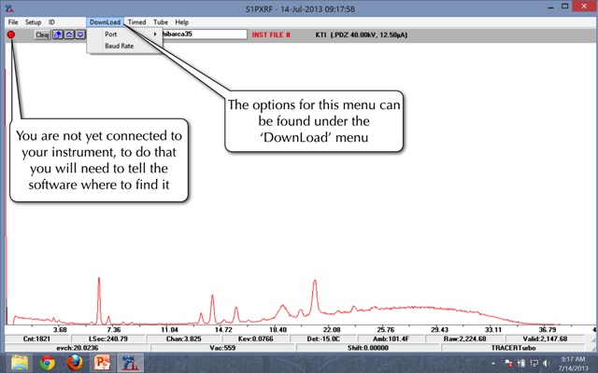Click the middle blue arrow toolbar icon
Viewport: 598px width, 373px height.
tap(69, 35)
